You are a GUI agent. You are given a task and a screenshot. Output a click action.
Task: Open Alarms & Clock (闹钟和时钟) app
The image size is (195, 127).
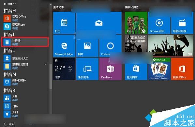point(25,82)
